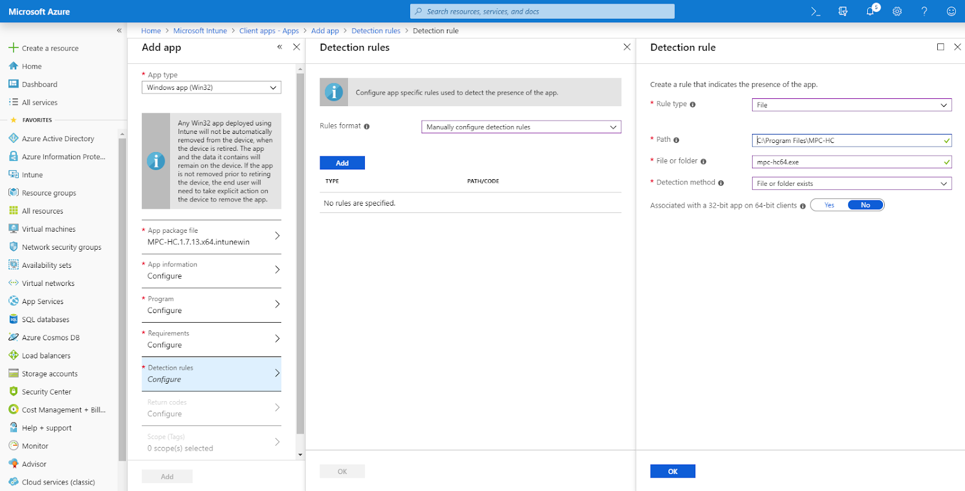Show info tooltip for Path field

pos(676,140)
